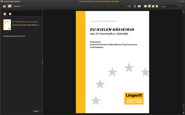This screenshot has height=115, width=185.
Task: Click the Adobe Digital Editions title bar icon
Action: (x=2, y=1)
